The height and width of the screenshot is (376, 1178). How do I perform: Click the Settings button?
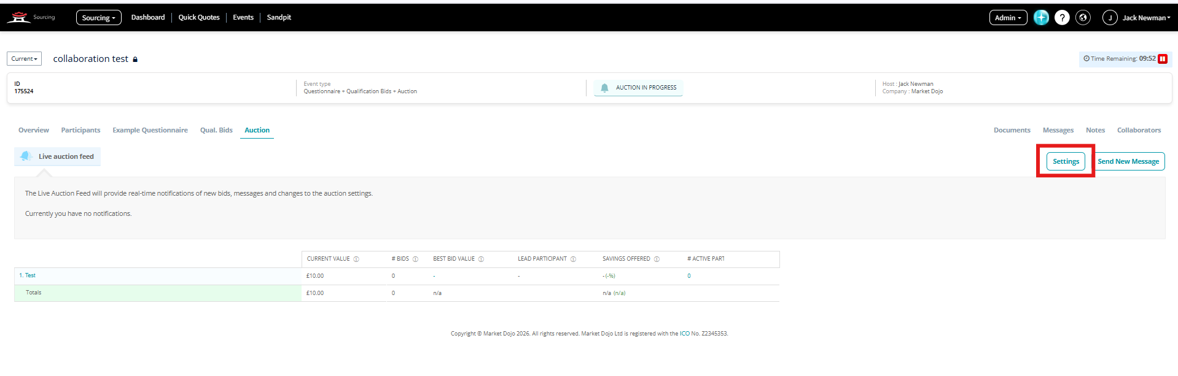pyautogui.click(x=1066, y=161)
